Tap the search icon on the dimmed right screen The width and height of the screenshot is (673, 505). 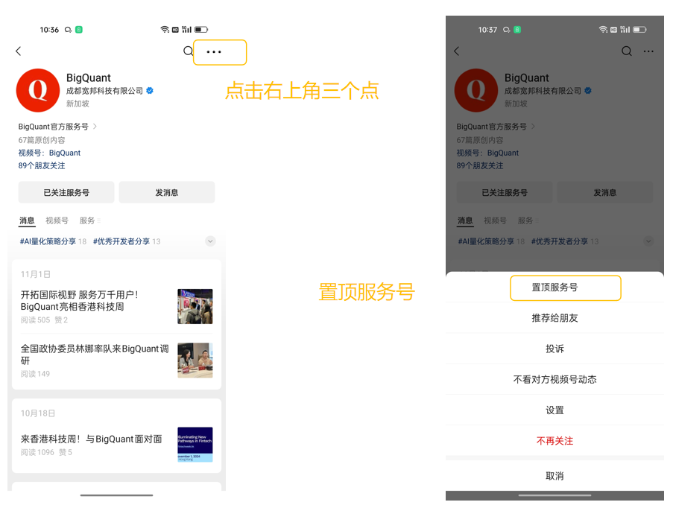627,51
